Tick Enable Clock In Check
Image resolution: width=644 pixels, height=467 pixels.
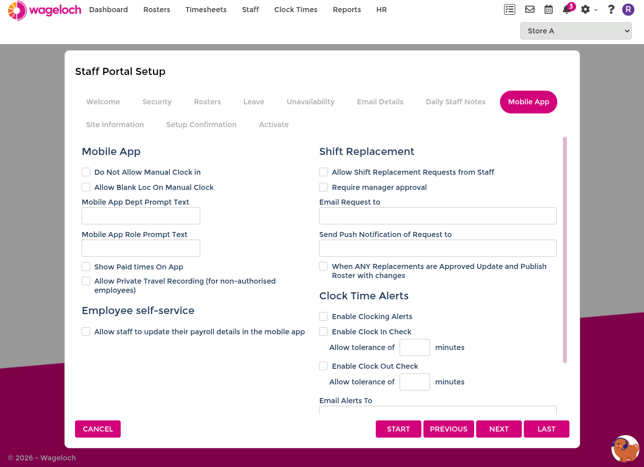pos(324,331)
